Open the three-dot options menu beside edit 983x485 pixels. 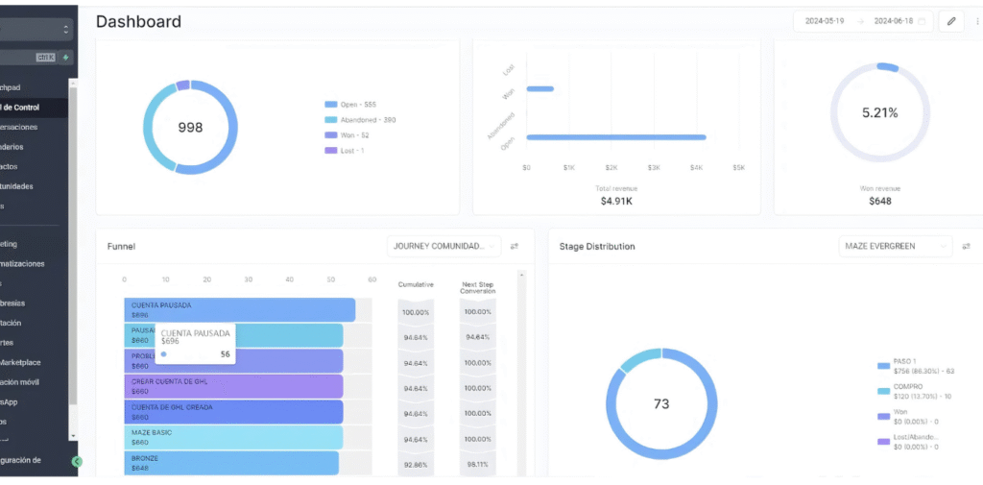click(x=976, y=21)
